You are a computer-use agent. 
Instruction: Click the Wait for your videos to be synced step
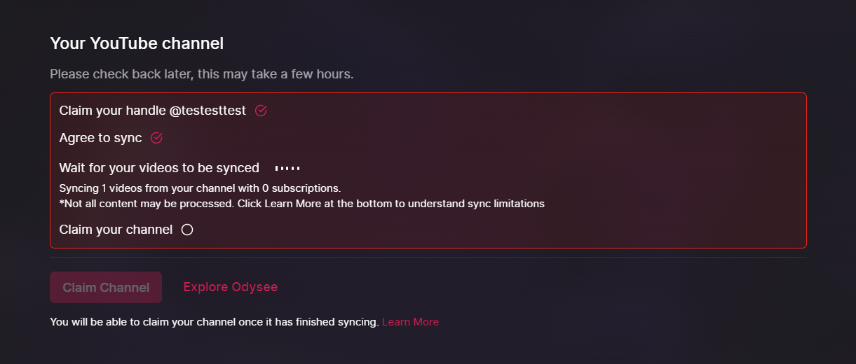pos(159,168)
